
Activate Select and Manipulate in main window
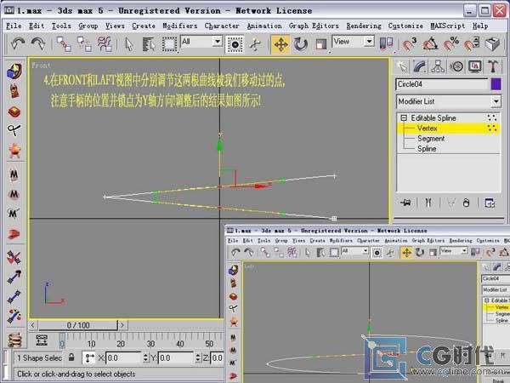point(255,44)
